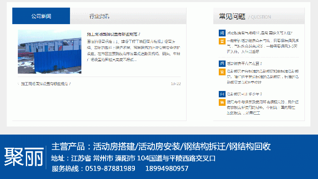Screen dimensions: 318x179
Task: Click the 常见问题 QUESTION heading
Action: [x=245, y=17]
